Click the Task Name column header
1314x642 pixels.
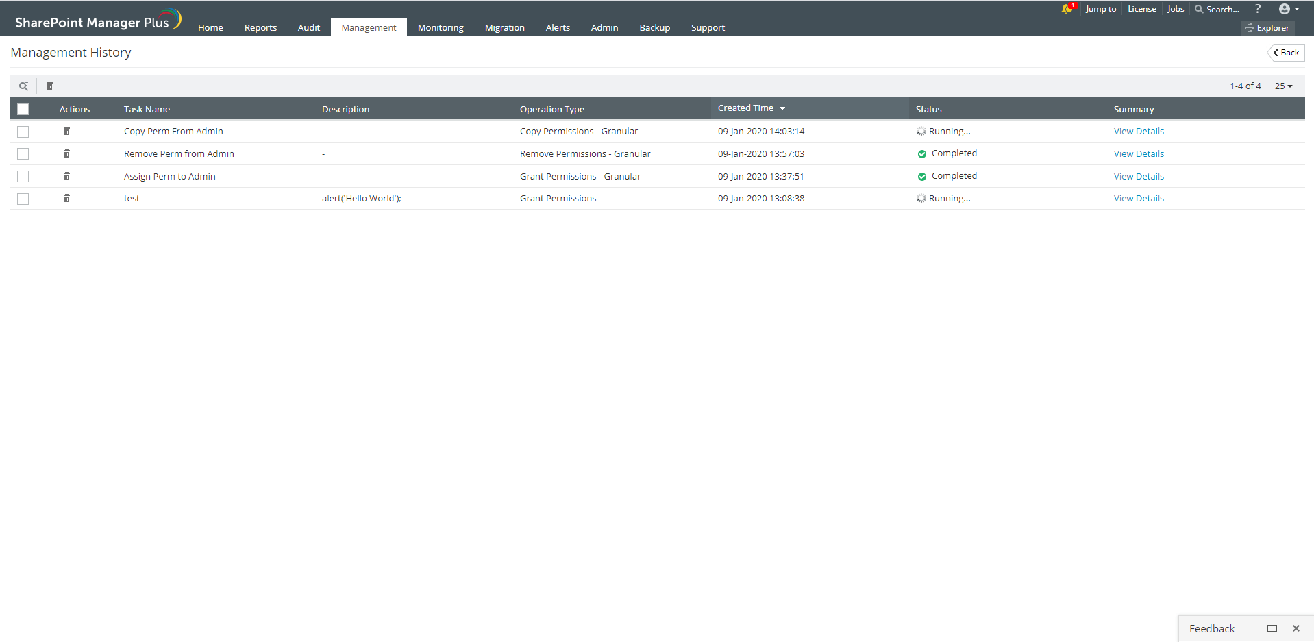point(147,109)
